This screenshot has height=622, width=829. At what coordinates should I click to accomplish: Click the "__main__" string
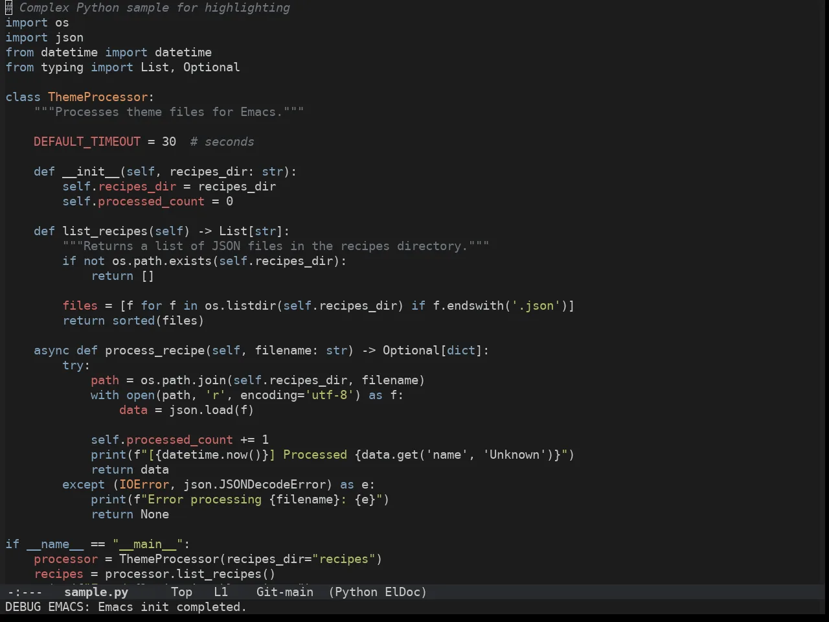(148, 544)
